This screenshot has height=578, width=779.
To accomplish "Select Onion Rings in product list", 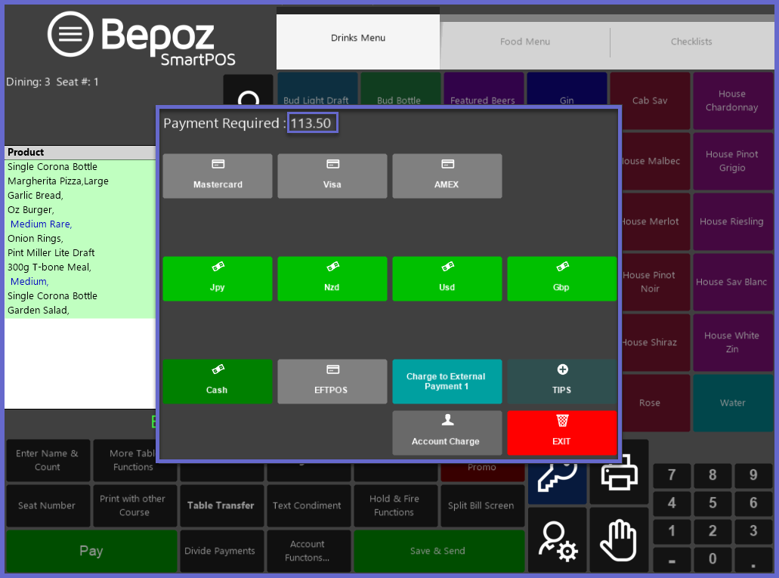I will click(35, 239).
